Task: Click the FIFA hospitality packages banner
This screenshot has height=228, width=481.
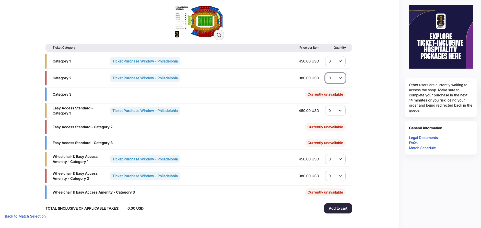Action: click(441, 37)
